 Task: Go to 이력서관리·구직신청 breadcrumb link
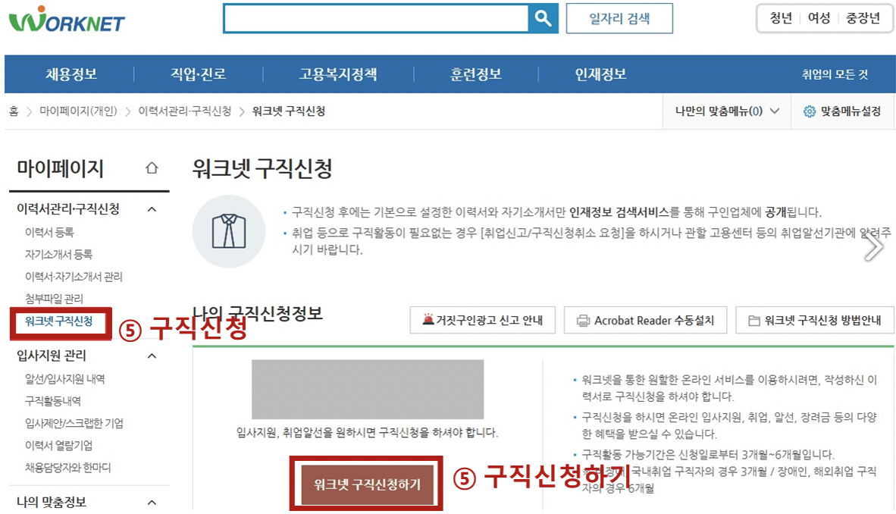tap(184, 111)
